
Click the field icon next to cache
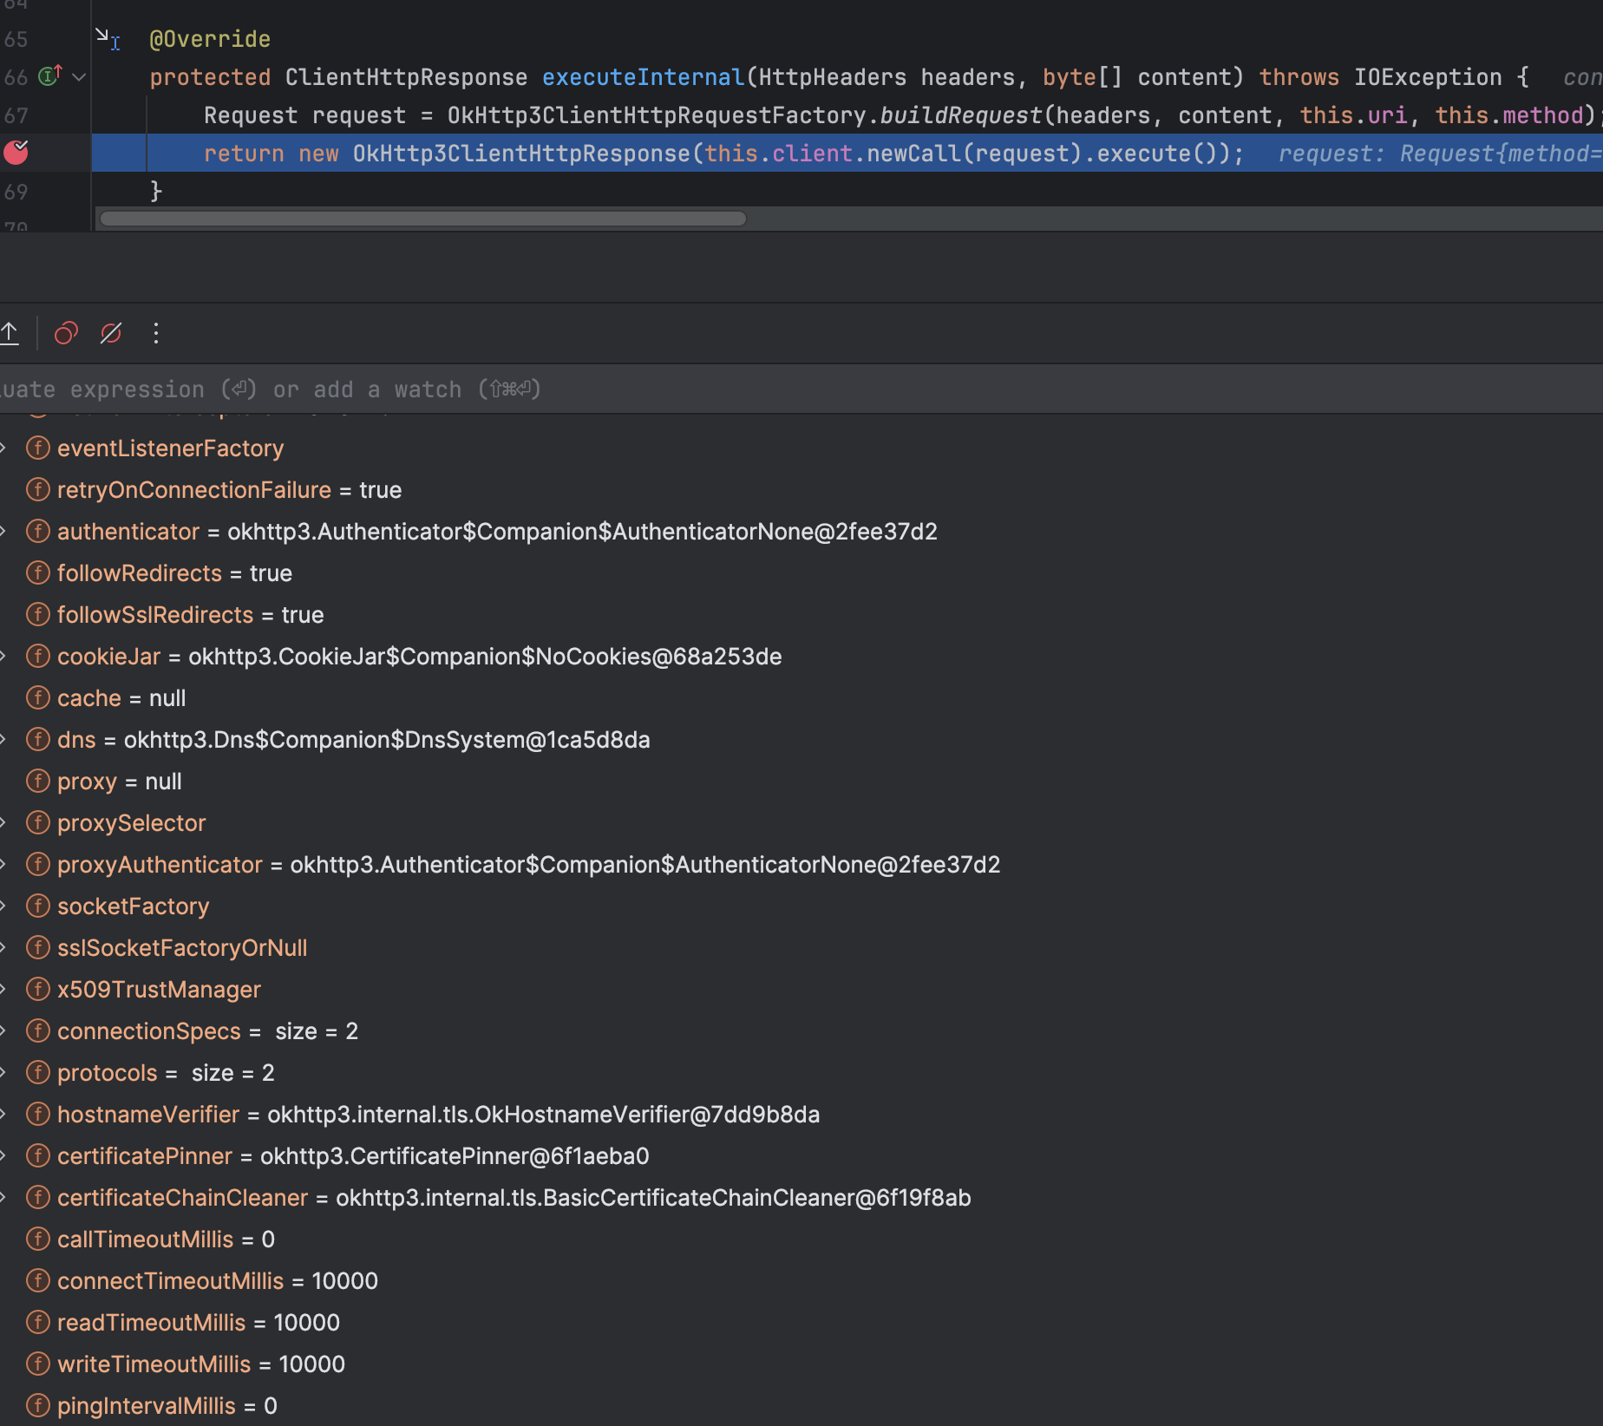[x=38, y=698]
